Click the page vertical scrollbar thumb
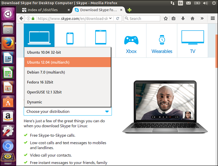 coord(217,51)
